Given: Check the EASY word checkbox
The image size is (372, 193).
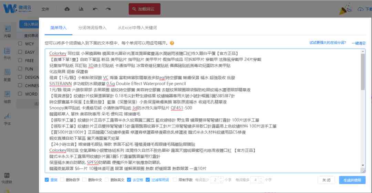Looking at the screenshot, I should coord(20,52).
